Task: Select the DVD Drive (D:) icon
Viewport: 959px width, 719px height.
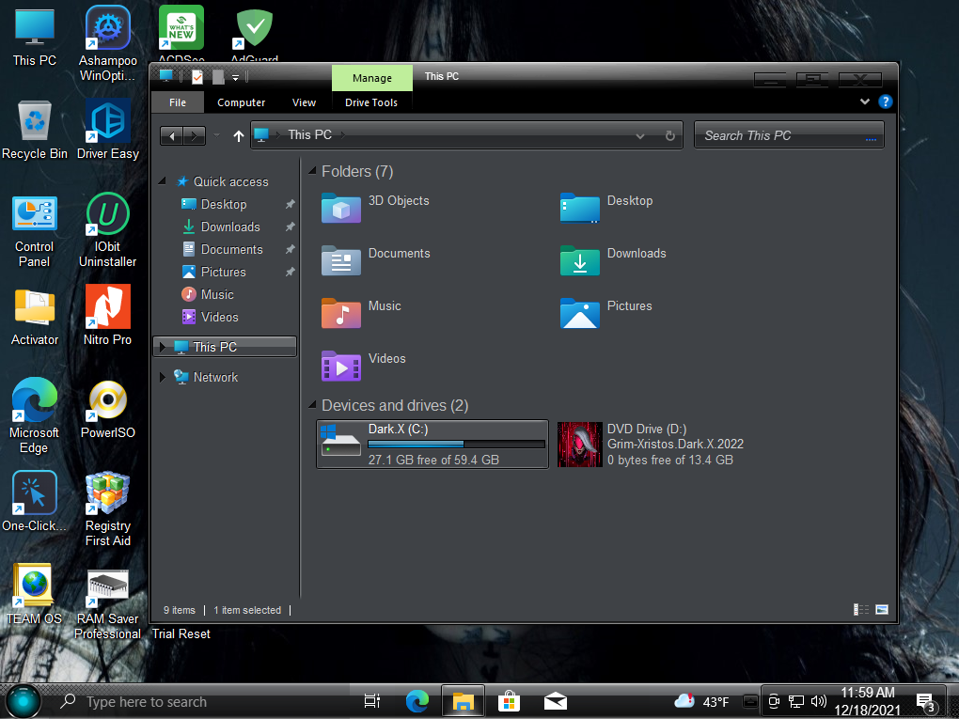Action: pyautogui.click(x=580, y=445)
